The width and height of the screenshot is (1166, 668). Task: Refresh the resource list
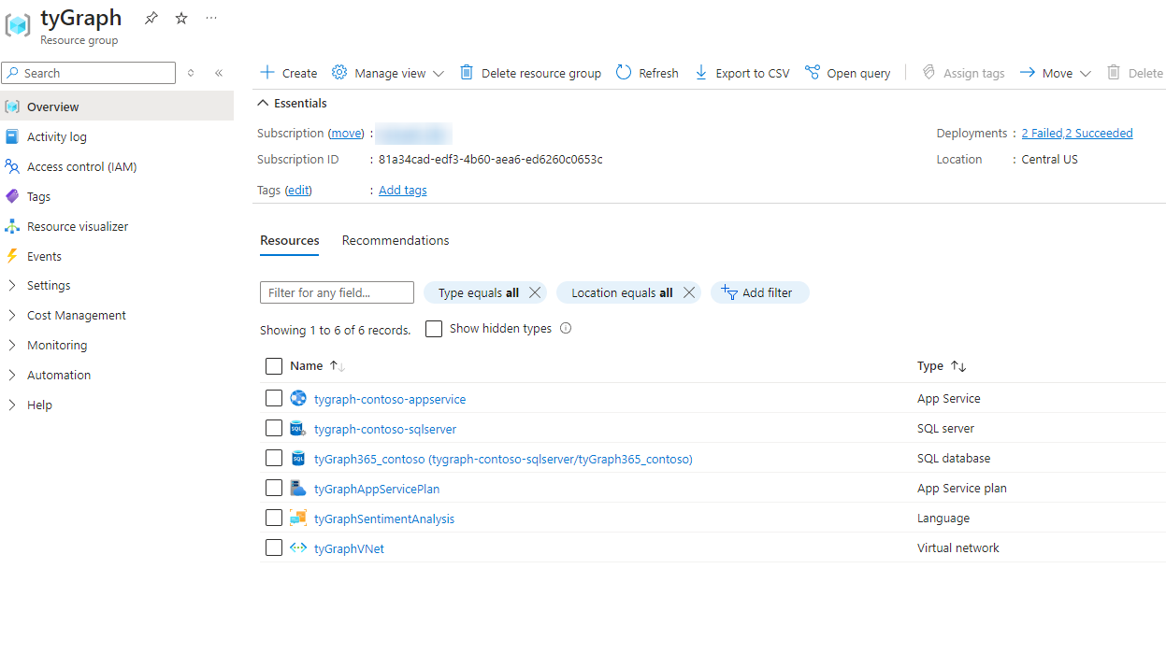click(x=647, y=73)
